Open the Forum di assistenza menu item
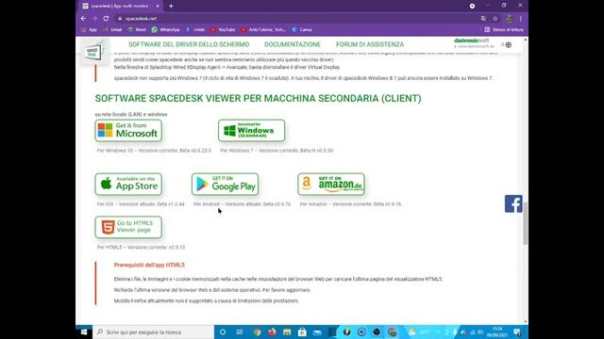 coord(370,44)
